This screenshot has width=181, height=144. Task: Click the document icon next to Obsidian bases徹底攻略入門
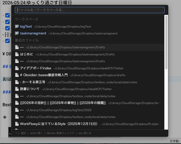[17, 75]
